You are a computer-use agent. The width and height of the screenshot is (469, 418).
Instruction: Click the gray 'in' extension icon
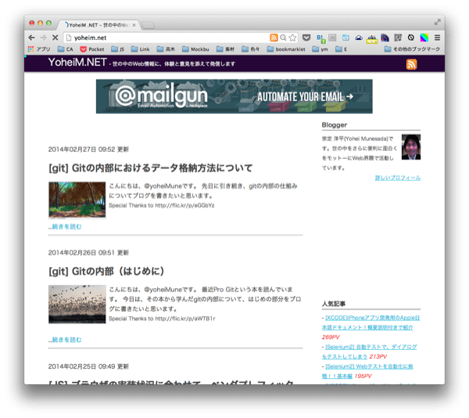[332, 38]
